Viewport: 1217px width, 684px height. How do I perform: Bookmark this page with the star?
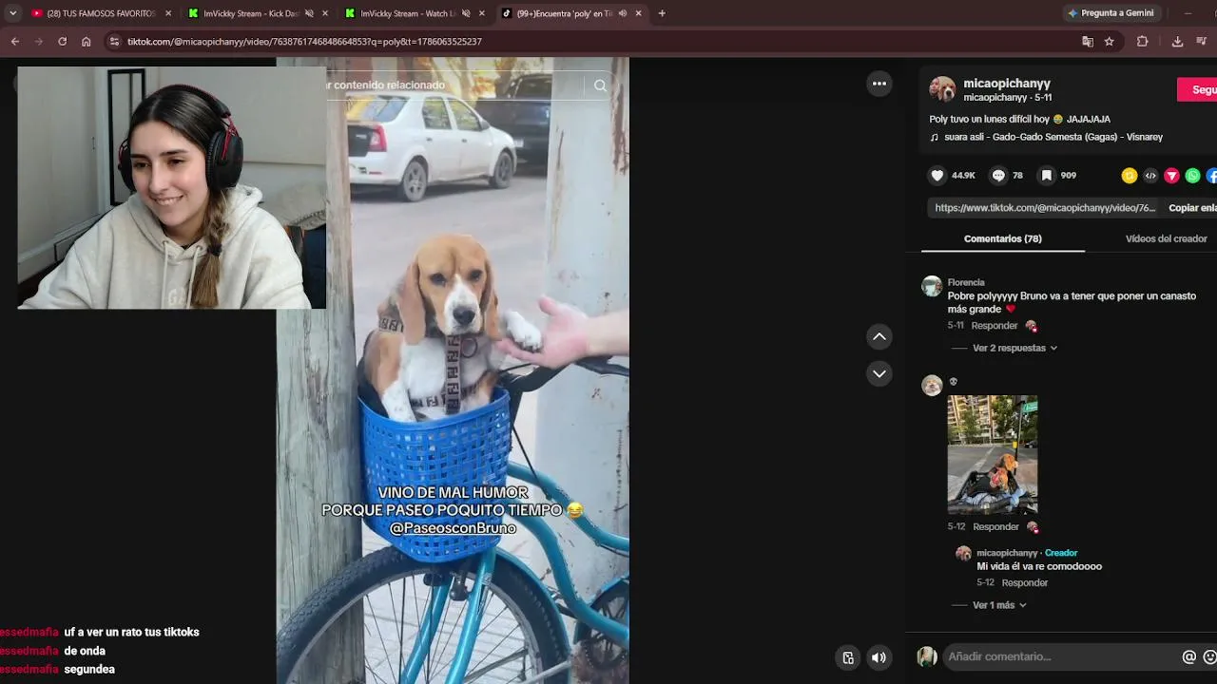click(x=1109, y=42)
